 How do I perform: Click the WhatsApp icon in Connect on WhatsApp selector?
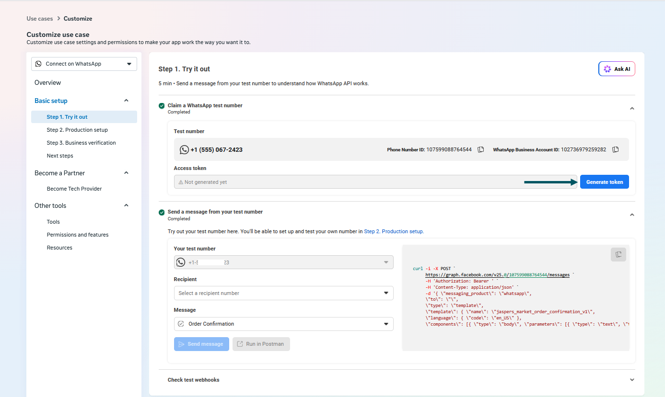pyautogui.click(x=39, y=64)
